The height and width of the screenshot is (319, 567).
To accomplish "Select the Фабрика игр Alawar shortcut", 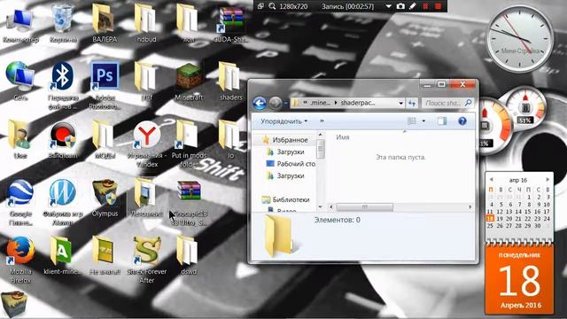I will tap(63, 203).
